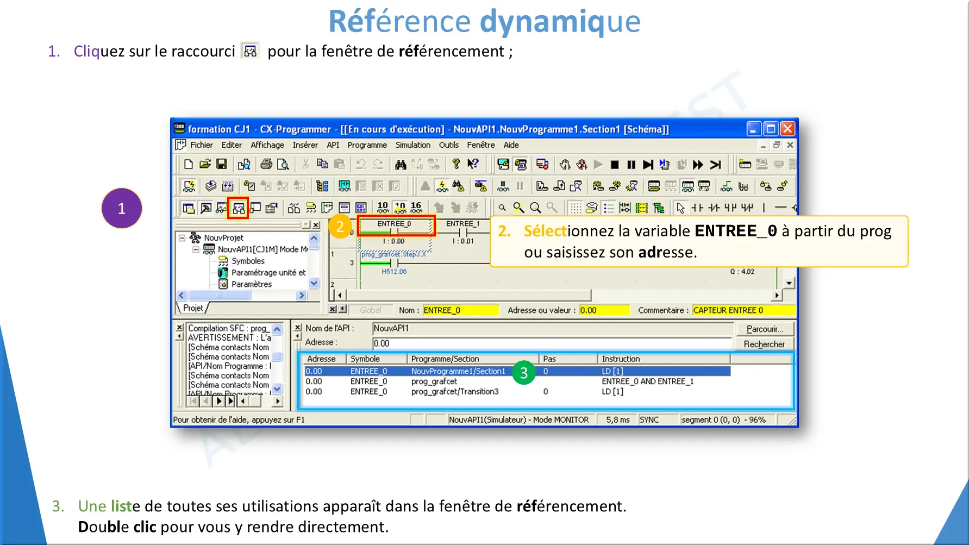The height and width of the screenshot is (545, 969).
Task: Click the Open folder icon
Action: [x=205, y=164]
